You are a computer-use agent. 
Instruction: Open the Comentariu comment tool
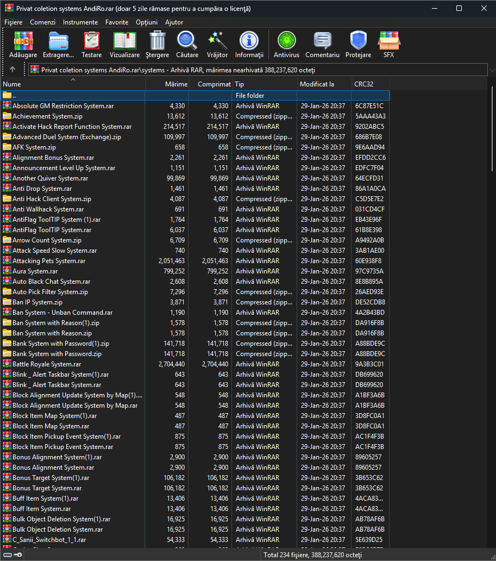(x=322, y=45)
